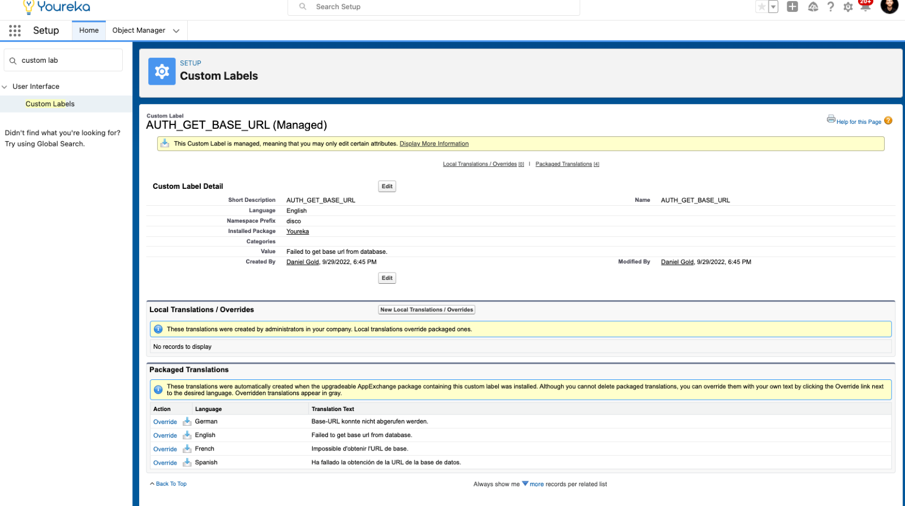This screenshot has width=905, height=506.
Task: Open Daniel Gold link next to Created By
Action: [x=303, y=262]
